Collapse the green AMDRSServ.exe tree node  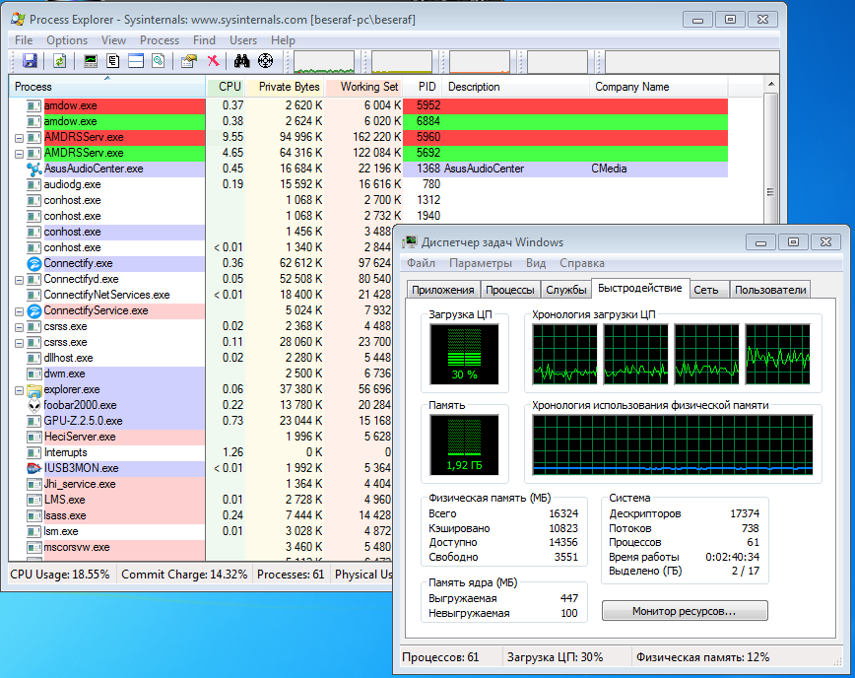(x=19, y=154)
